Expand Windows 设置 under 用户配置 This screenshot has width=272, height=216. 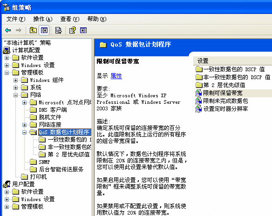7,199
